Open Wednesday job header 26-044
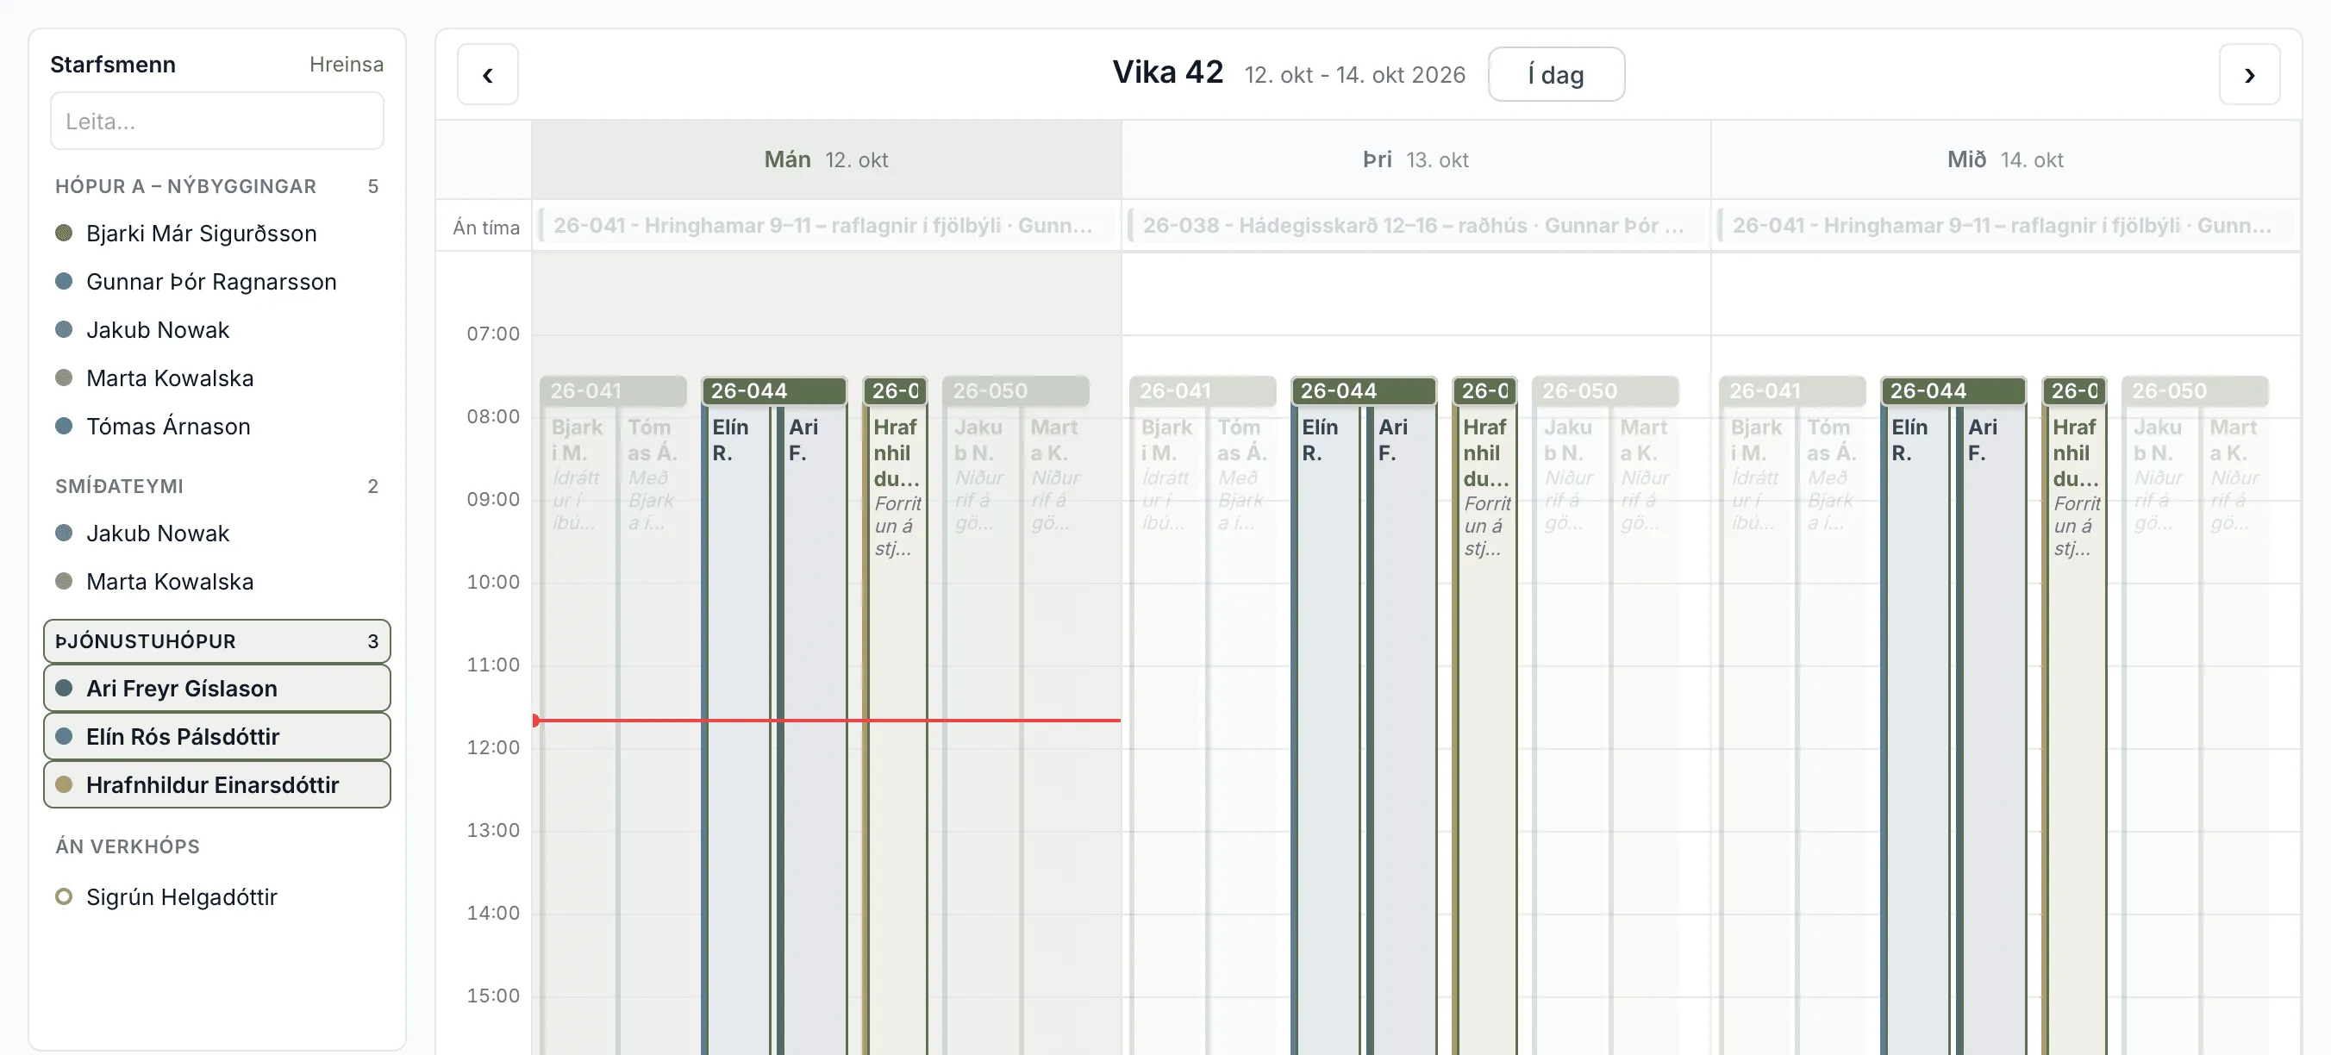The height and width of the screenshot is (1055, 2331). 1953,390
